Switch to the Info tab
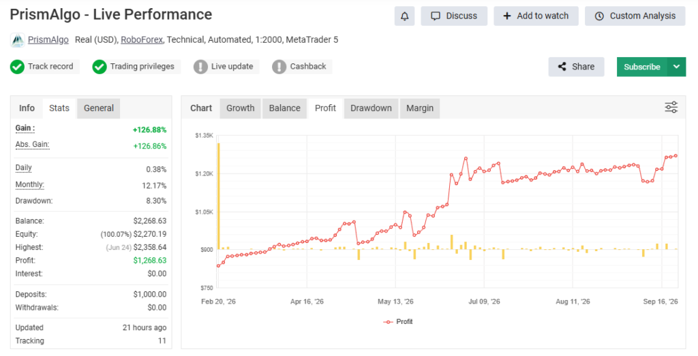 (27, 108)
